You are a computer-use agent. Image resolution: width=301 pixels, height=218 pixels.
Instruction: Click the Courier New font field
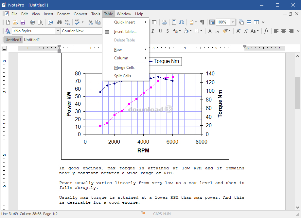[81, 31]
